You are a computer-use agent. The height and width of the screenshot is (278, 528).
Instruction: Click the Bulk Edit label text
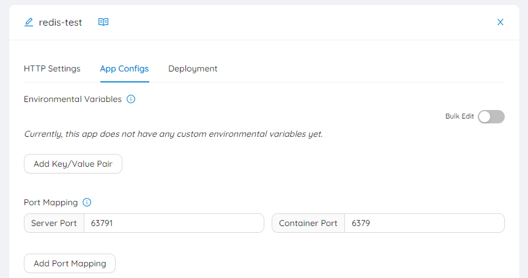[459, 117]
